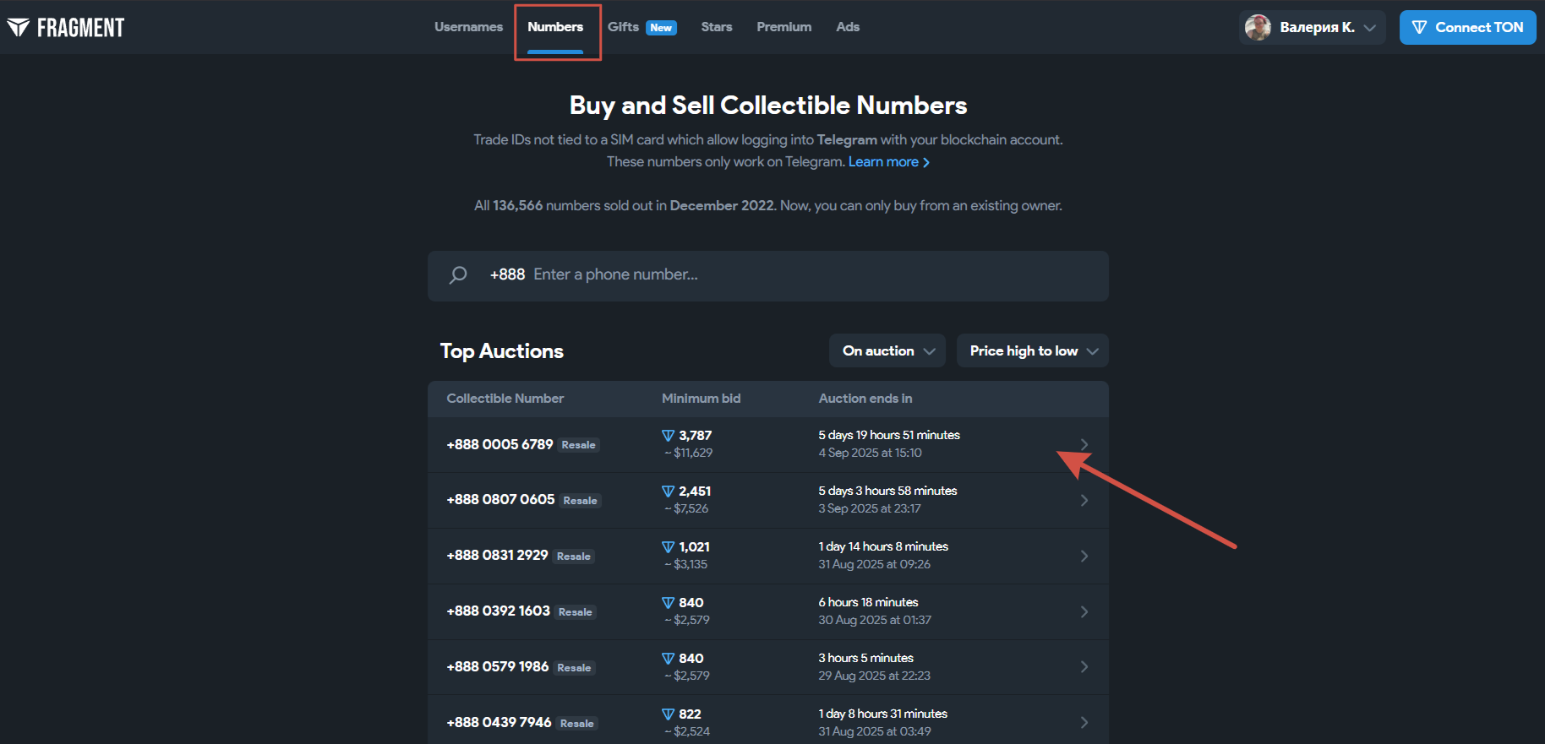
Task: Click Resale badge on +888 0439 7946
Action: click(x=577, y=724)
